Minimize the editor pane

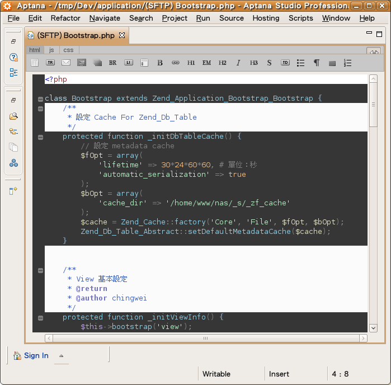coord(369,32)
